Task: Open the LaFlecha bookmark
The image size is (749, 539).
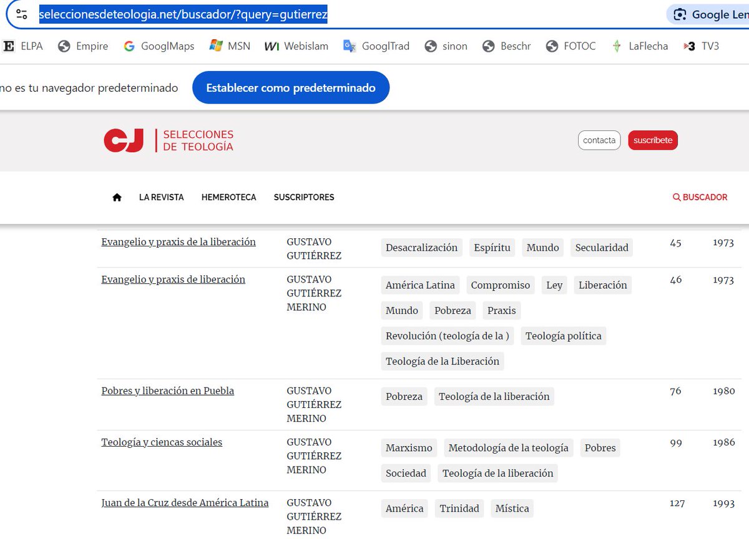Action: click(x=639, y=46)
